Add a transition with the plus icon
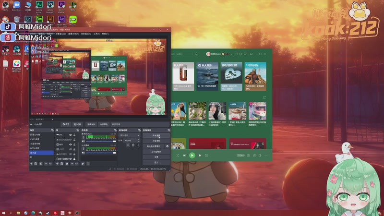 coord(128,145)
